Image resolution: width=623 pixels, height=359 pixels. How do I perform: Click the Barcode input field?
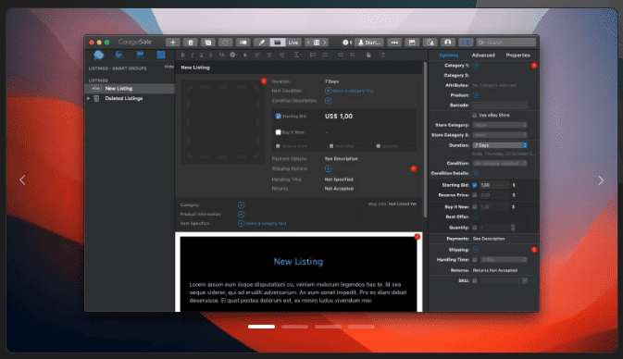point(500,105)
